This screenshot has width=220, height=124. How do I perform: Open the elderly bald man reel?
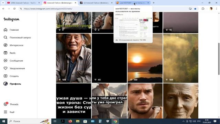tap(181, 101)
